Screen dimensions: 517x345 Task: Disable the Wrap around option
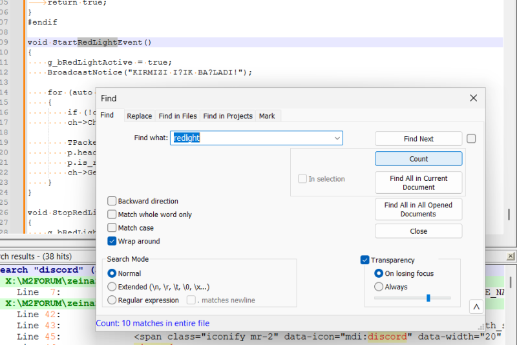pyautogui.click(x=112, y=242)
